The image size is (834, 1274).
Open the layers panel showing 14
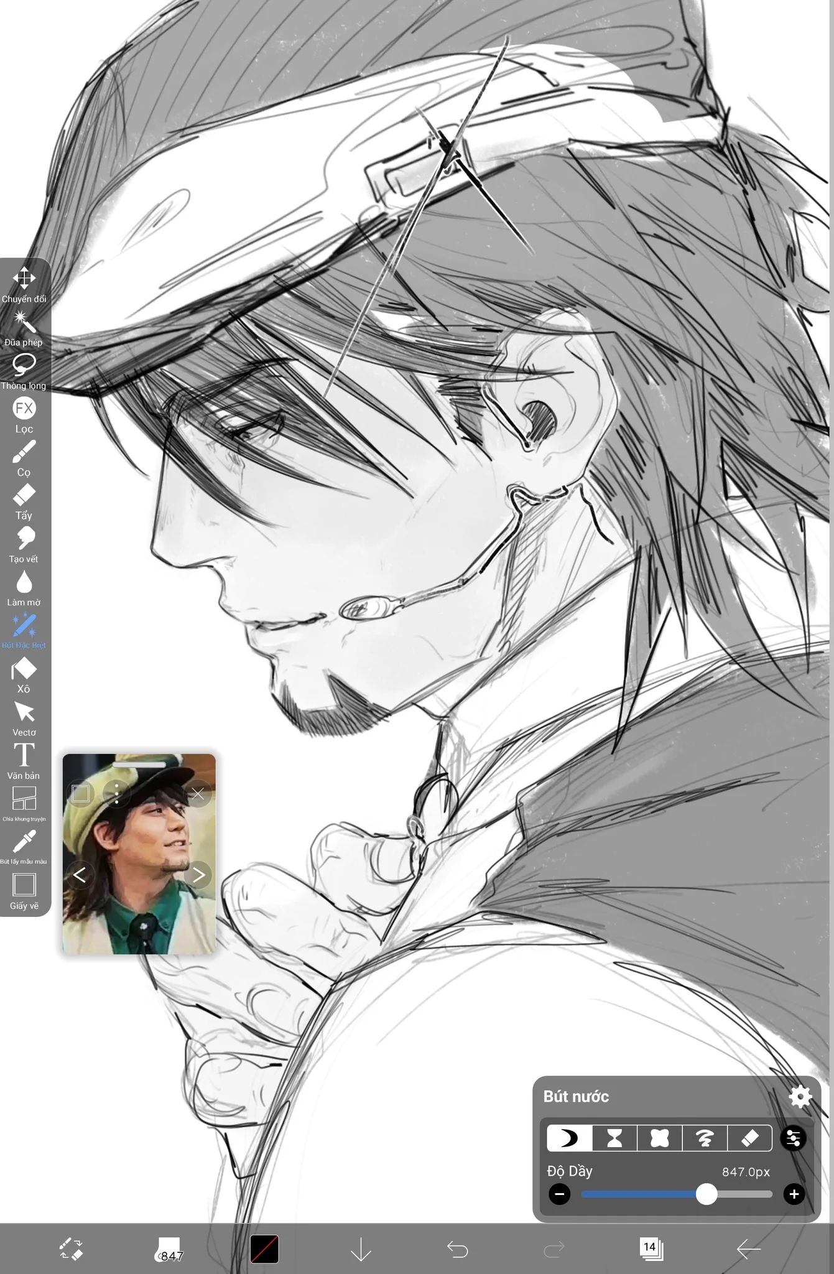(651, 1248)
